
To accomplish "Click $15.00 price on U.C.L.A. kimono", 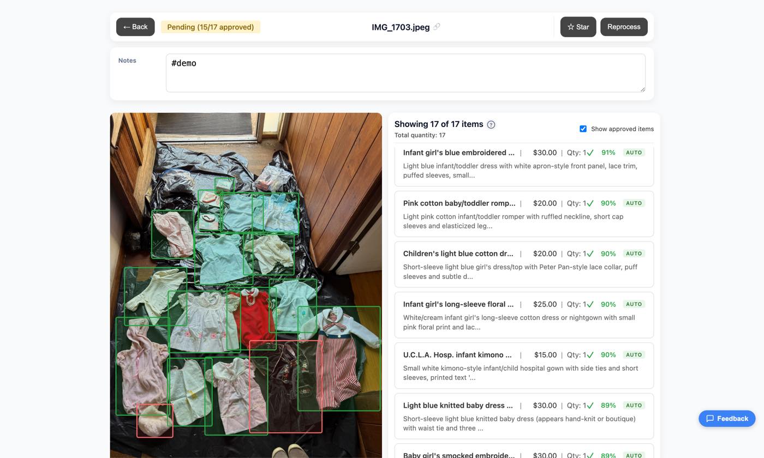I will point(545,355).
